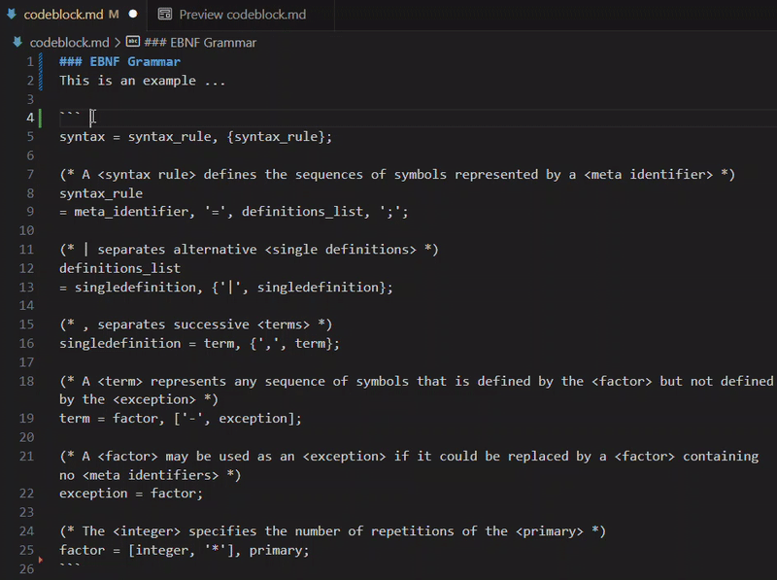Switch to the codeblock.md editor tab
Viewport: 777px width, 580px height.
pos(74,15)
